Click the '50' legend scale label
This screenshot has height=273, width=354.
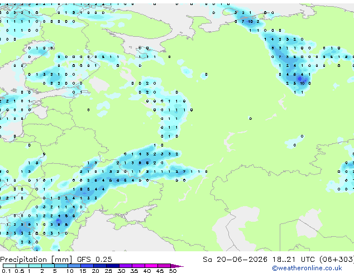point(173,271)
